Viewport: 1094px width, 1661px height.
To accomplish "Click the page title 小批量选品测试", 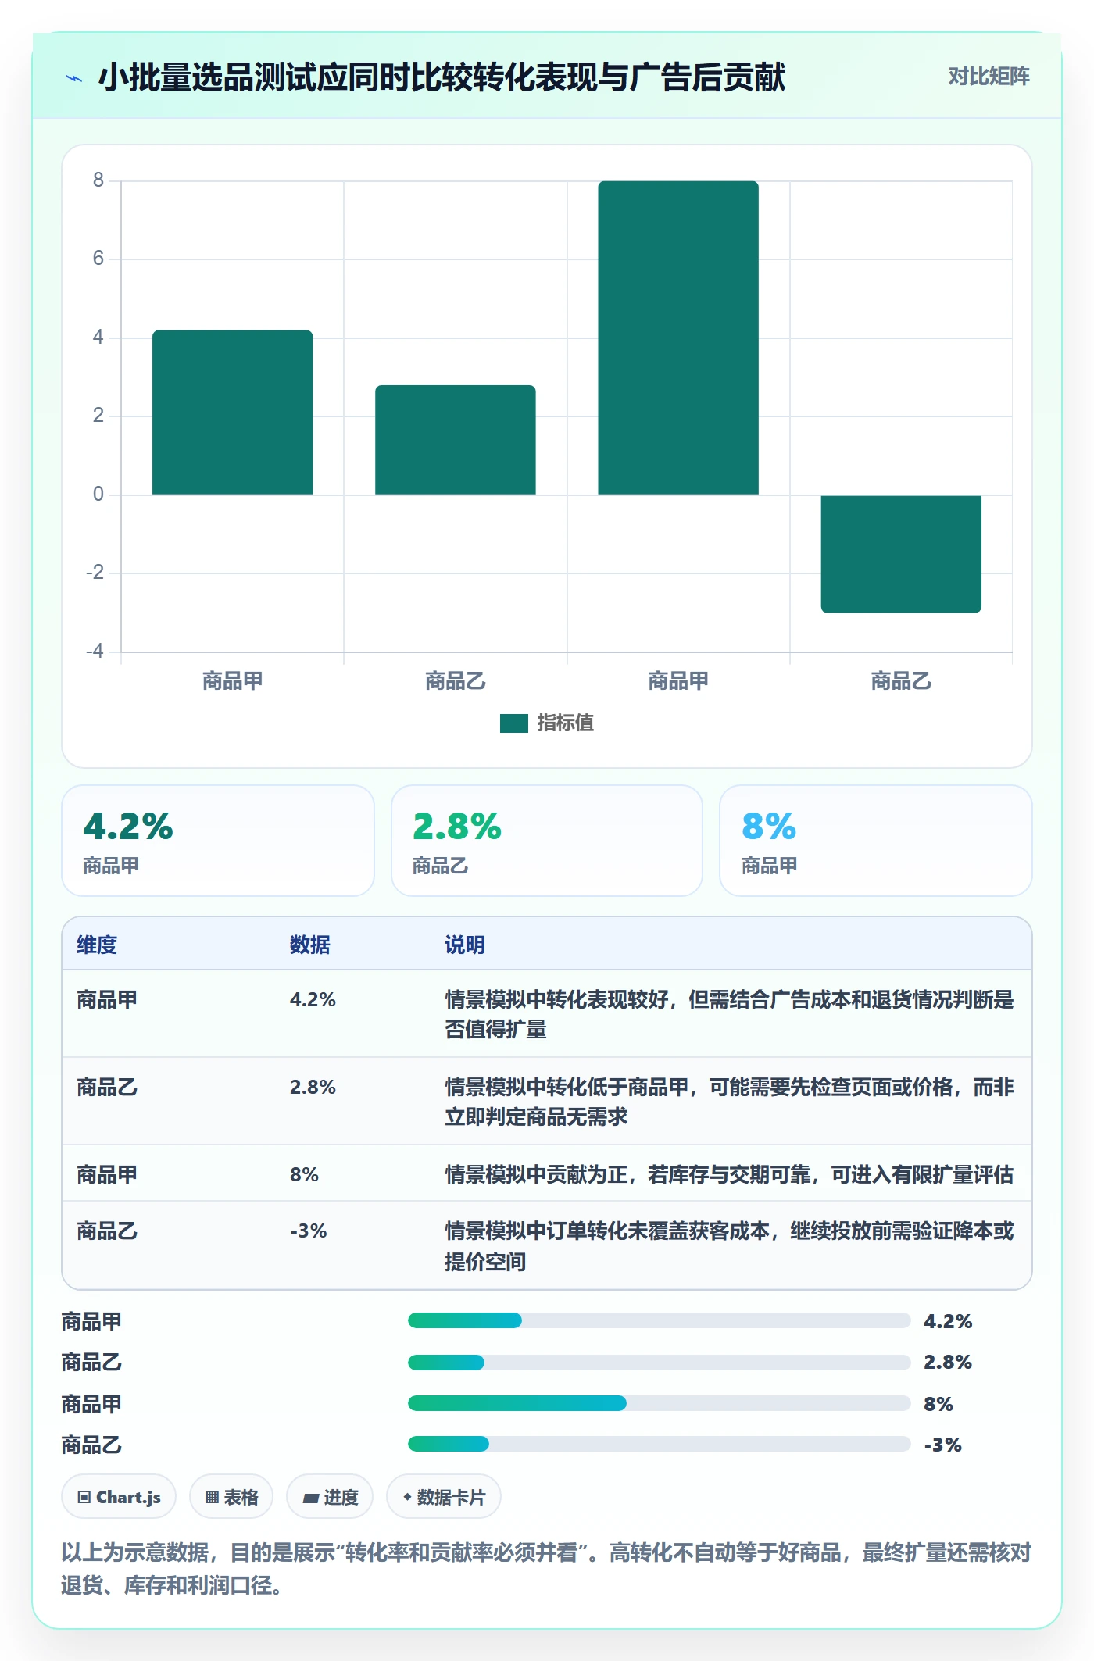I will coord(442,77).
